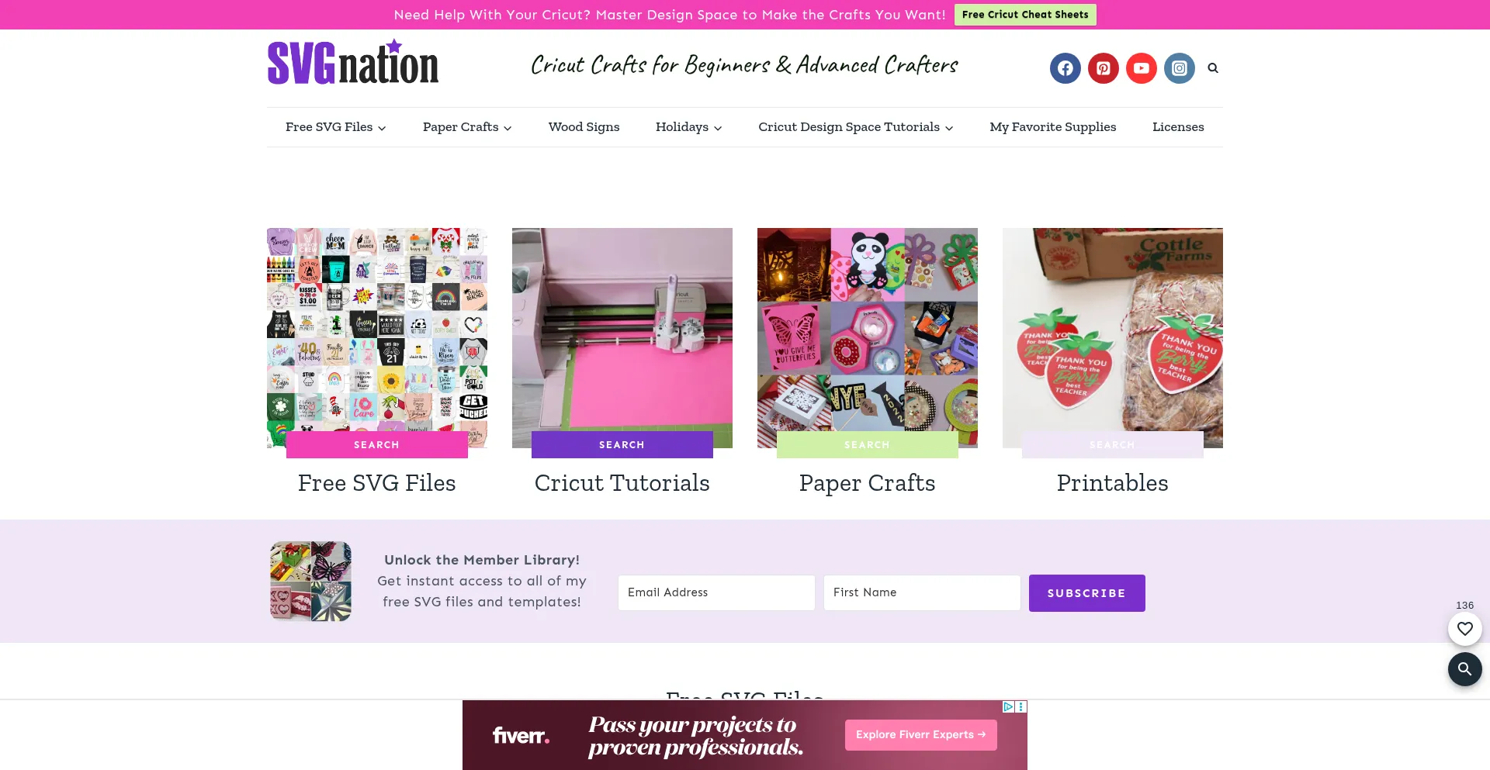Viewport: 1490px width, 770px height.
Task: Click the heart favorite button
Action: coord(1464,629)
